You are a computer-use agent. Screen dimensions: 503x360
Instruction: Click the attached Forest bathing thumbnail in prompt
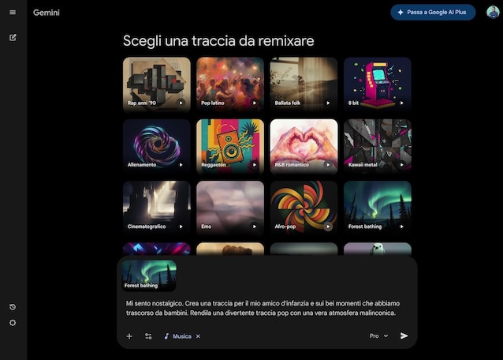(149, 276)
